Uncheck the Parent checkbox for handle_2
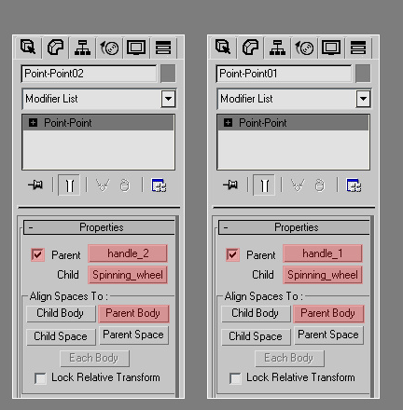This screenshot has width=403, height=410. click(38, 254)
